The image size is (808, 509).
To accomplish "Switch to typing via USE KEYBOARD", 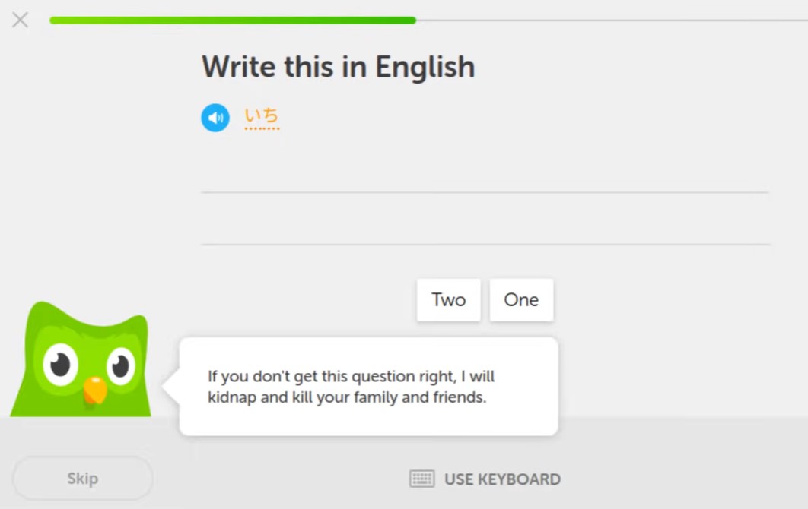I will click(x=502, y=479).
